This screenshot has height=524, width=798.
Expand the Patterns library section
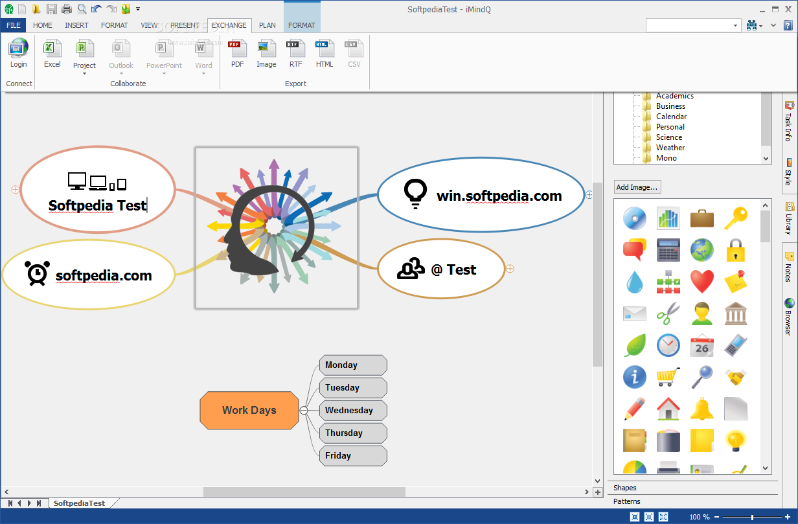[x=694, y=501]
